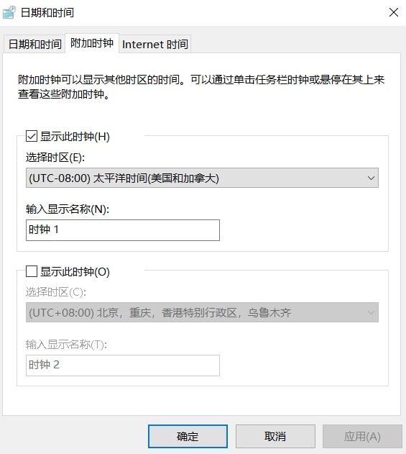Click the 选择时区(E) label

click(x=55, y=158)
